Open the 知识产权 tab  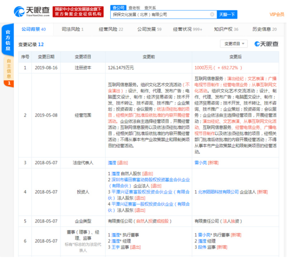226,29
